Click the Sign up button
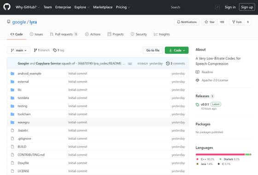The height and width of the screenshot is (175, 258). pos(247,7)
